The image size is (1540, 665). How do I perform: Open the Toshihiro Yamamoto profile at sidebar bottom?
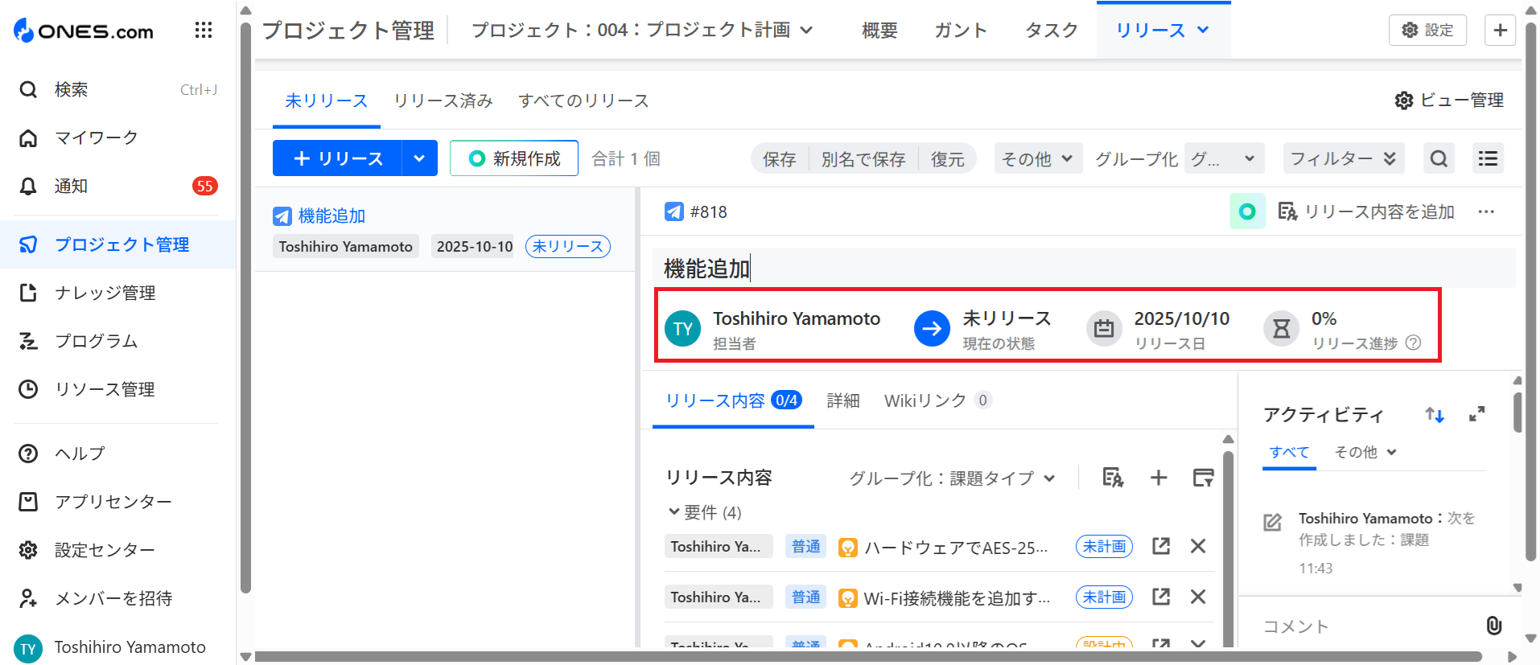(111, 647)
